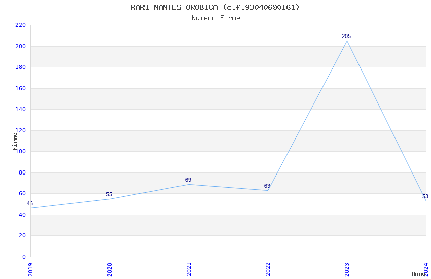Click the 2021 year axis label
Image resolution: width=431 pixels, height=279 pixels.
[189, 270]
